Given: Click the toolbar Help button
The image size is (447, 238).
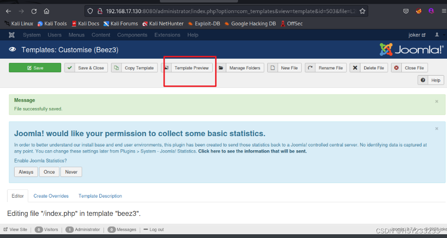Looking at the screenshot, I should coord(431,80).
